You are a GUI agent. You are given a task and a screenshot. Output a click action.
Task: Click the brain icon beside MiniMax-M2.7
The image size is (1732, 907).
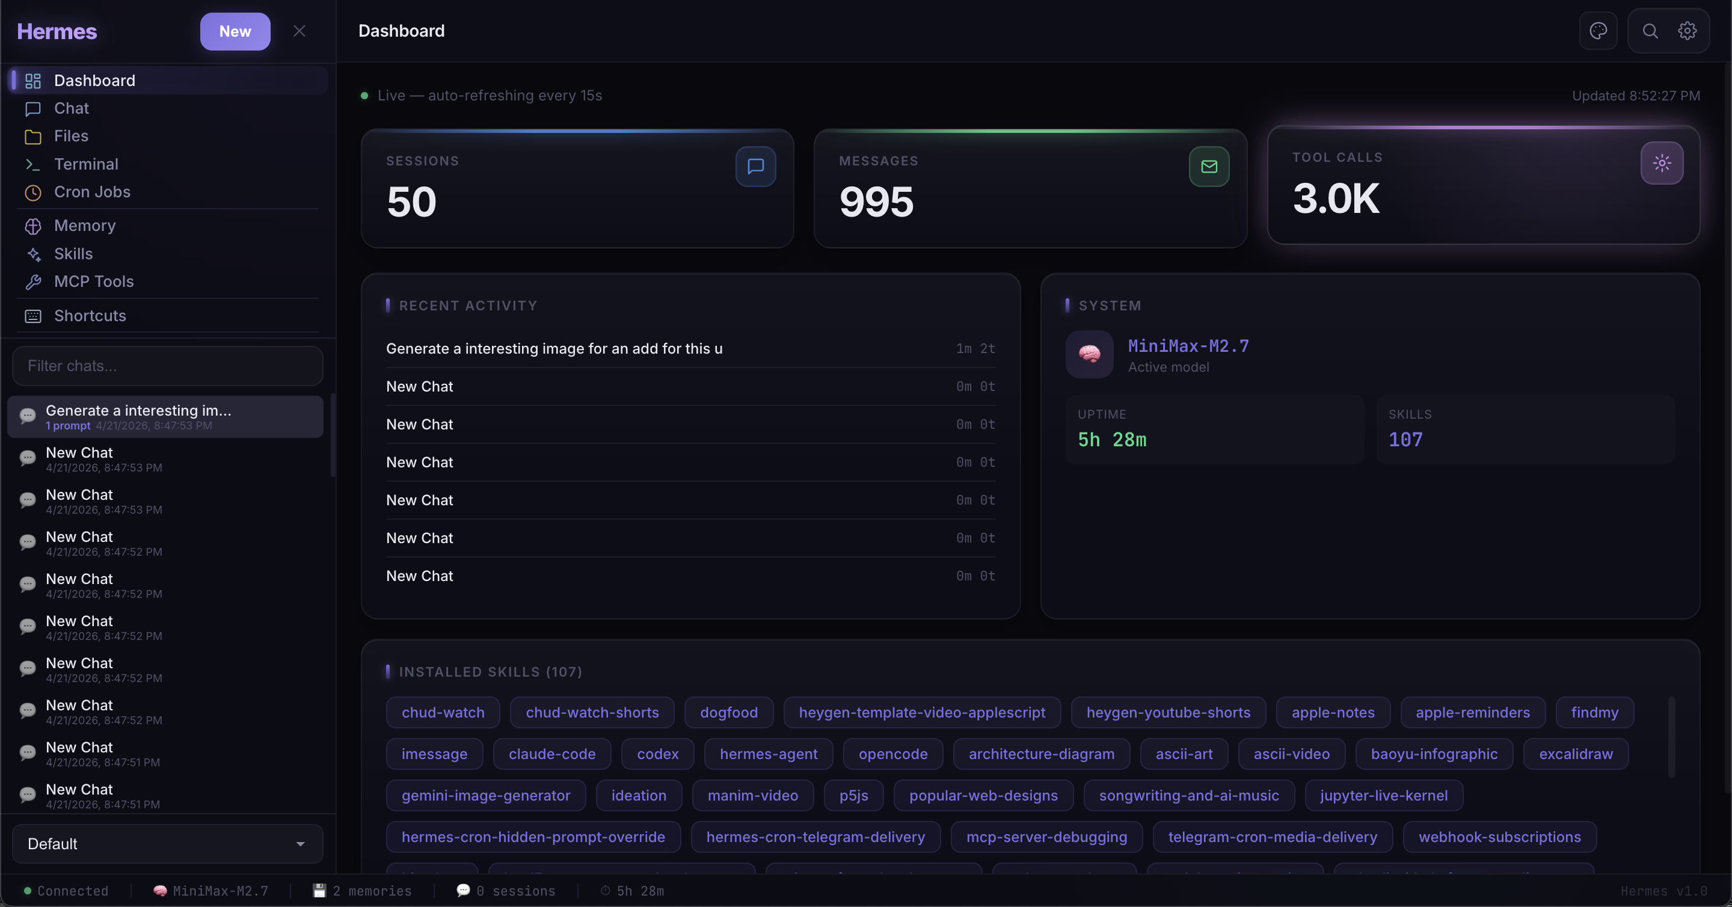click(x=1089, y=354)
